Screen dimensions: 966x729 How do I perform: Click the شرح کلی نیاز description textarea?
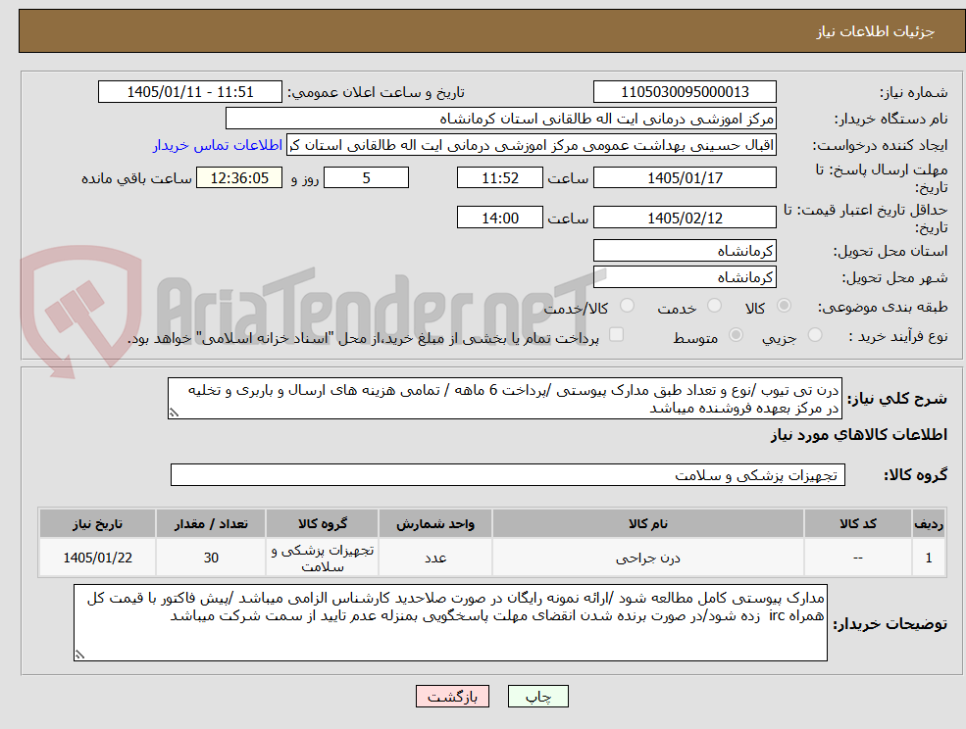coord(504,399)
